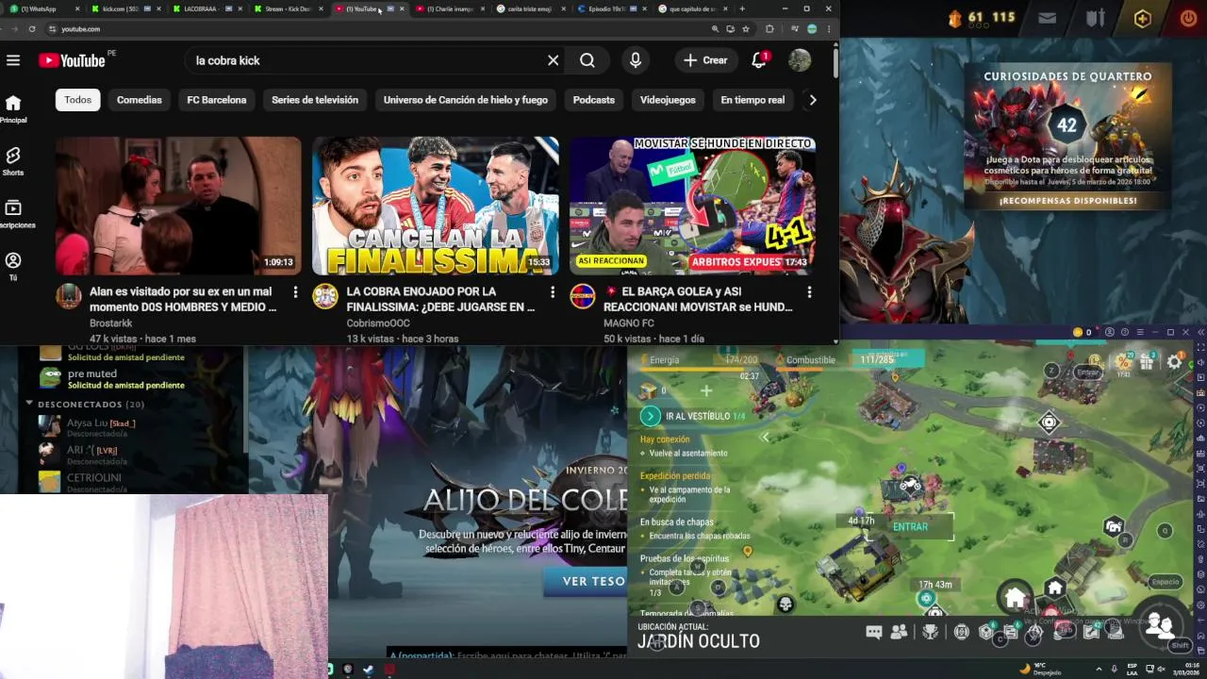The height and width of the screenshot is (679, 1207).
Task: Open the Alan es visitado video thumbnail
Action: tap(178, 206)
